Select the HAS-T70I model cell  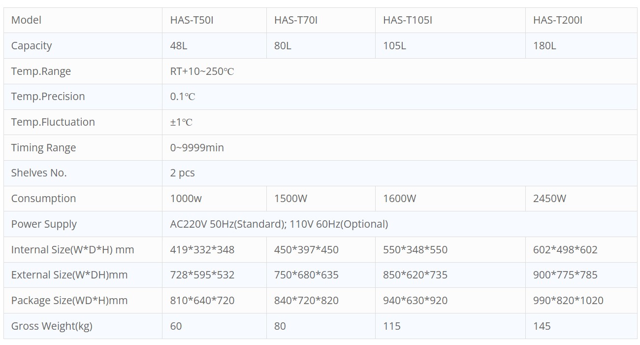click(296, 20)
